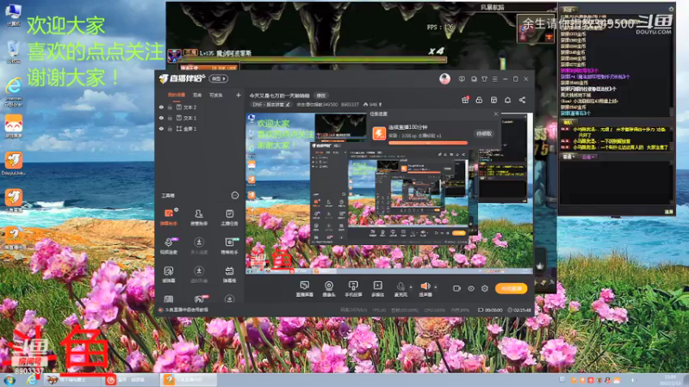Viewport: 689px width, 387px height.
Task: Toggle lock on 全屏 1 source
Action: 170,129
